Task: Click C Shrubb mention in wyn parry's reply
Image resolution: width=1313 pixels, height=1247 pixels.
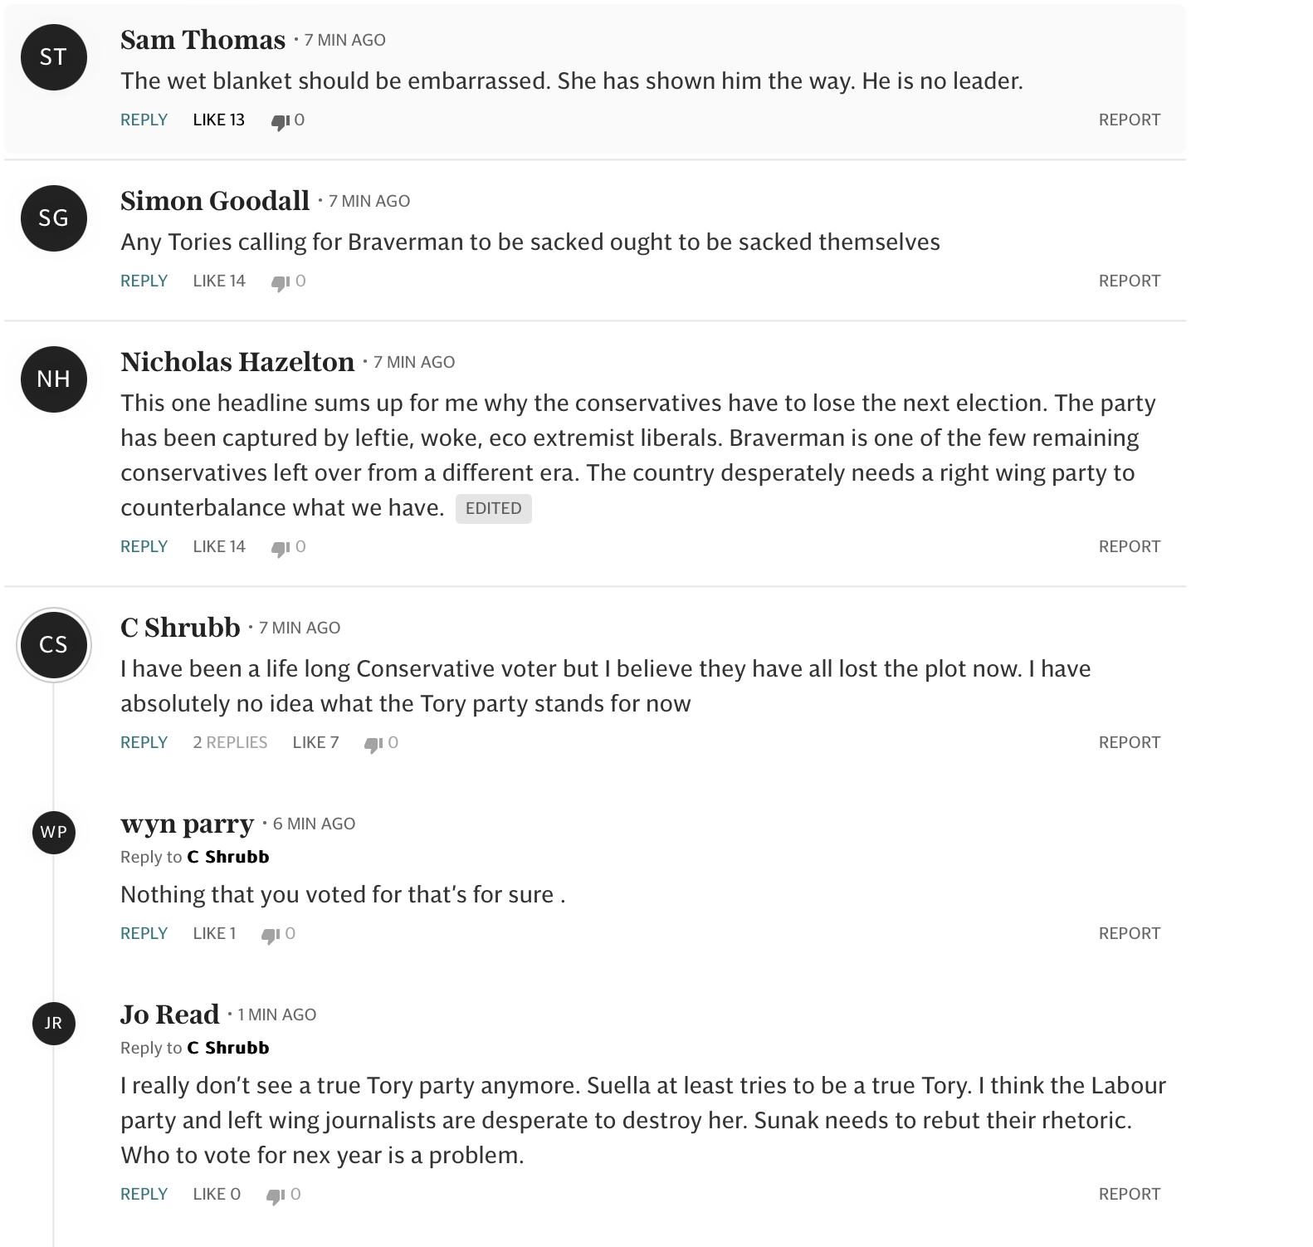Action: point(228,857)
